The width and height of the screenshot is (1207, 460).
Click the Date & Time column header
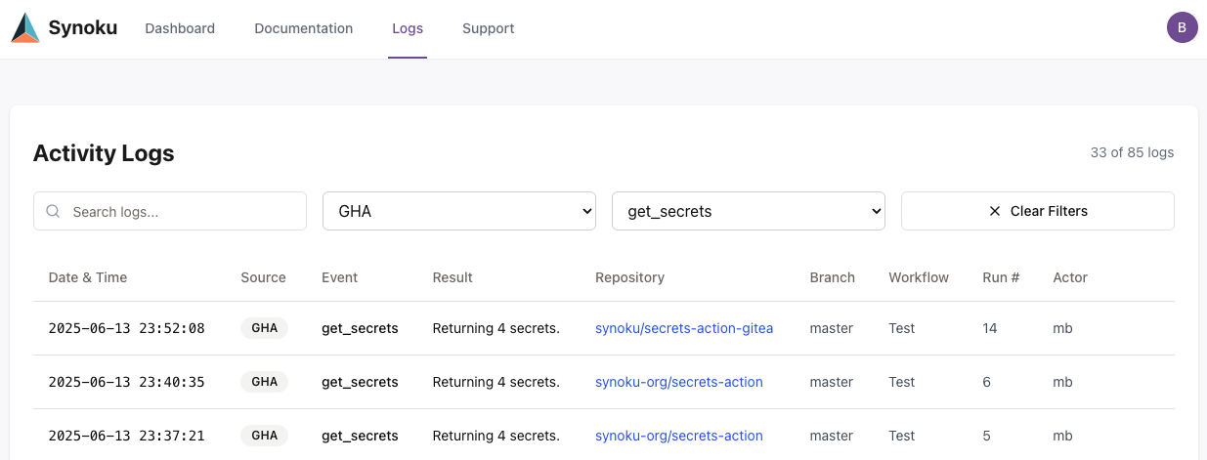88,277
